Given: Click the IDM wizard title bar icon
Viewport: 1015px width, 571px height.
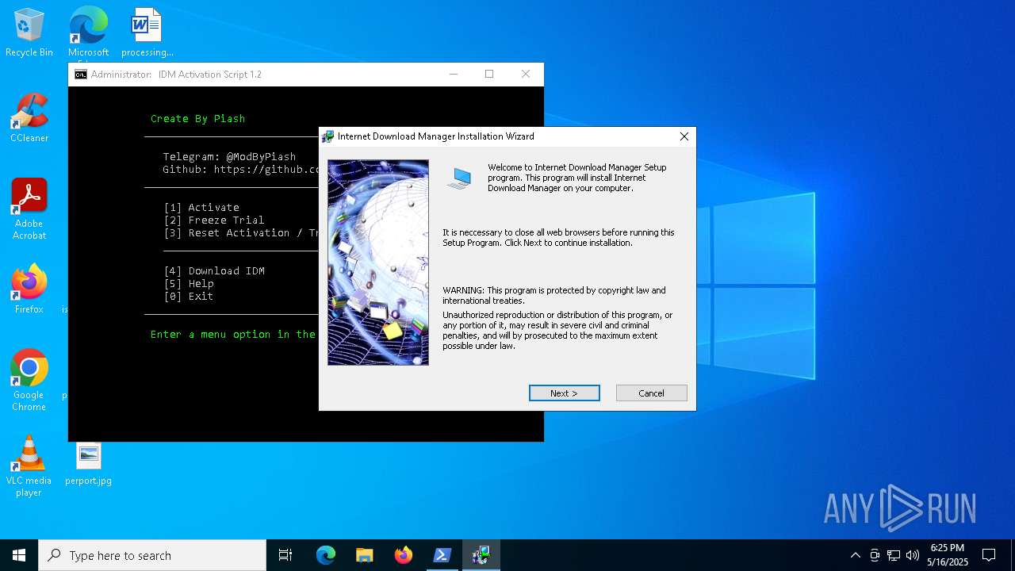Looking at the screenshot, I should [x=327, y=136].
